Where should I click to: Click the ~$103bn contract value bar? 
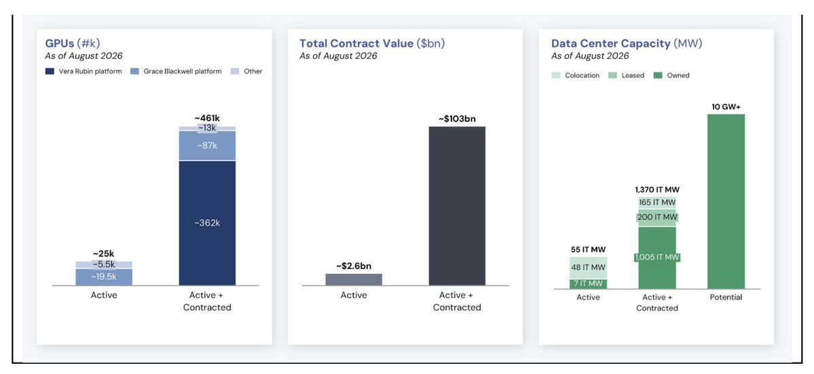(457, 206)
